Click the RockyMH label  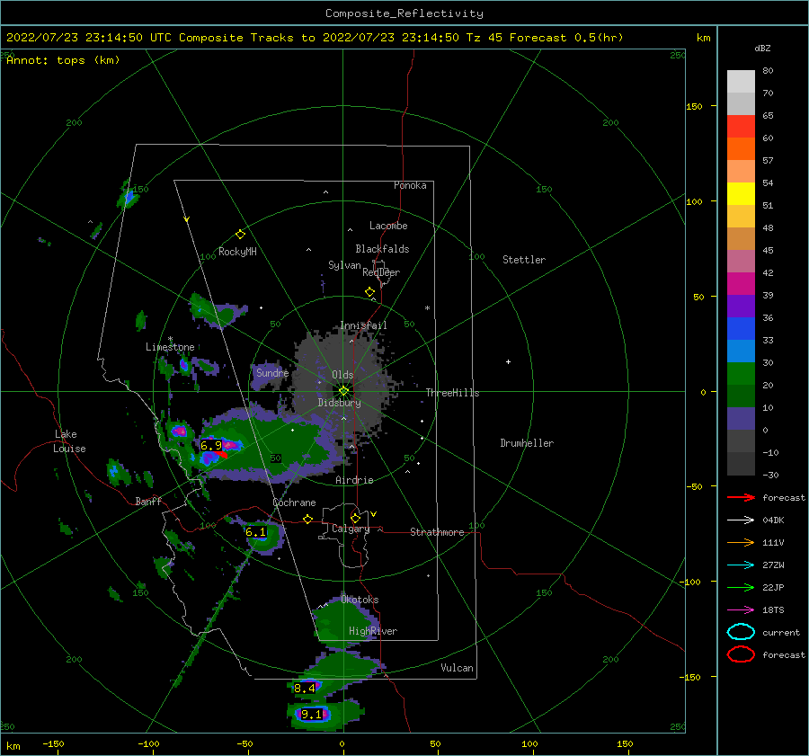click(237, 252)
